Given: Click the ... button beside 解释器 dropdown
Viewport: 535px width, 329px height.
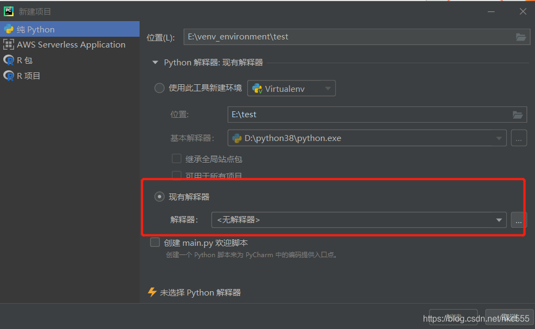Looking at the screenshot, I should [x=519, y=220].
